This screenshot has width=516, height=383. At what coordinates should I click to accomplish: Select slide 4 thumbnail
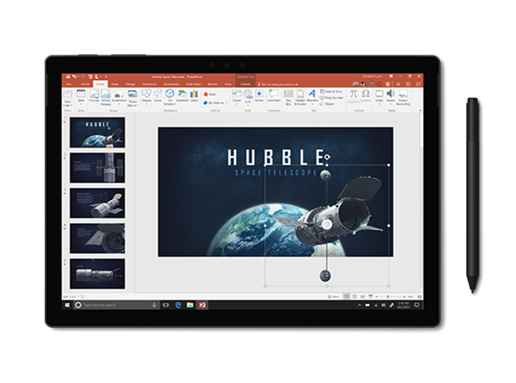tap(97, 238)
